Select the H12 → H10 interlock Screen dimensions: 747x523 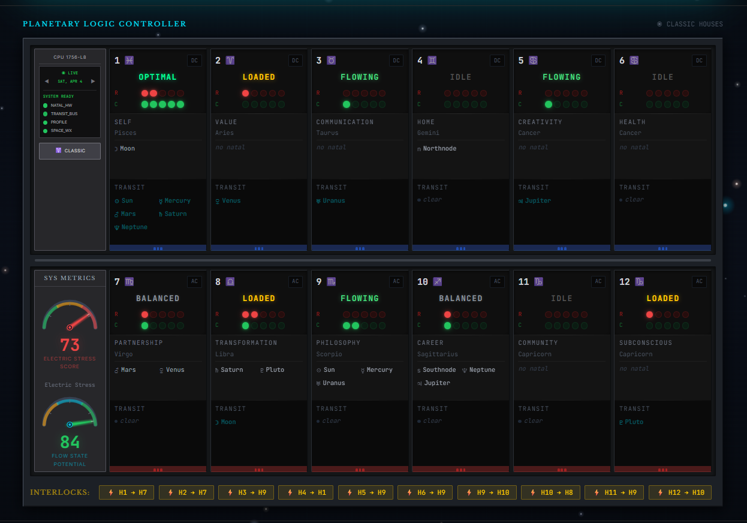click(680, 492)
